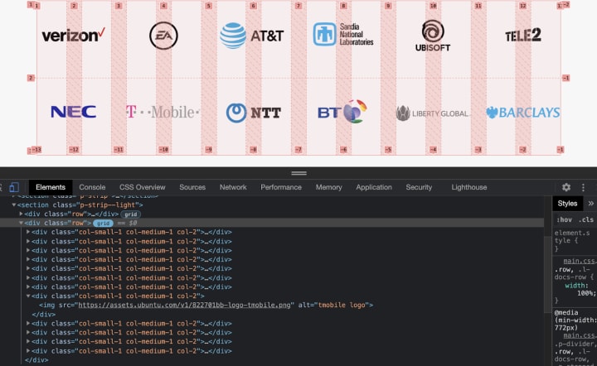
Task: Click the DevTools panel resize handle
Action: [298, 173]
